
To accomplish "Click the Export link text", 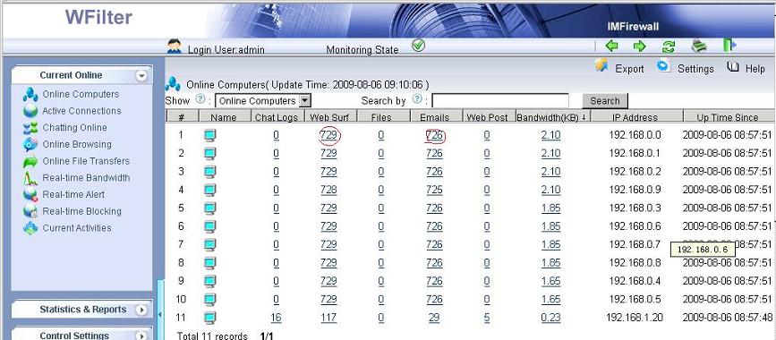I will click(629, 69).
